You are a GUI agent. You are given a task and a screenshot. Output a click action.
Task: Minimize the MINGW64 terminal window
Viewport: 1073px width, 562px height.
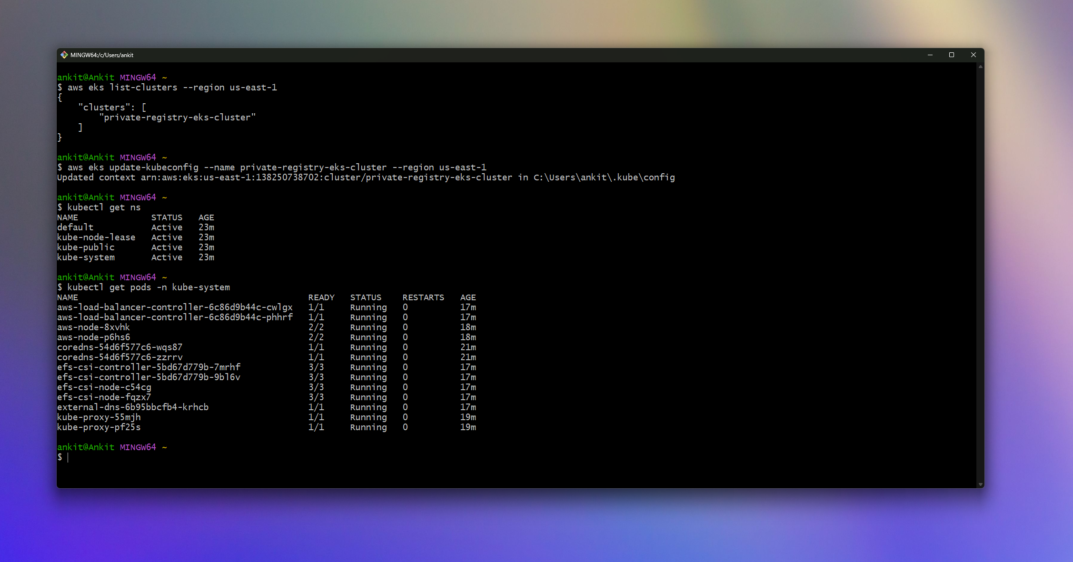[x=930, y=55]
